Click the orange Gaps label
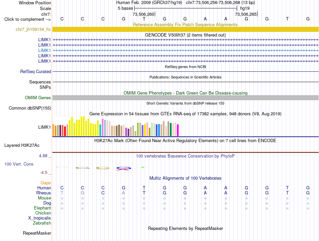 [46, 183]
